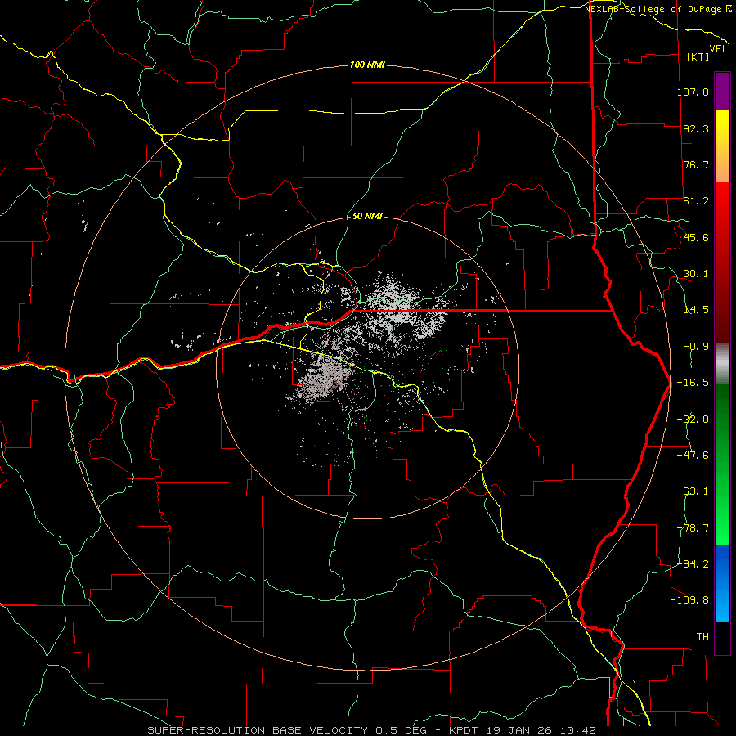This screenshot has width=736, height=736.
Task: Click the 30.1 velocity scale value
Action: point(696,274)
